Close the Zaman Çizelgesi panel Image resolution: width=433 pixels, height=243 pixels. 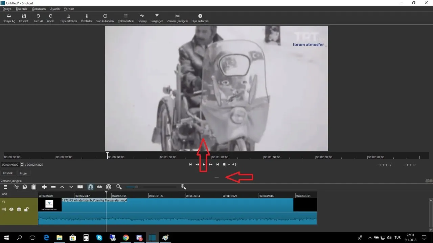pos(431,181)
